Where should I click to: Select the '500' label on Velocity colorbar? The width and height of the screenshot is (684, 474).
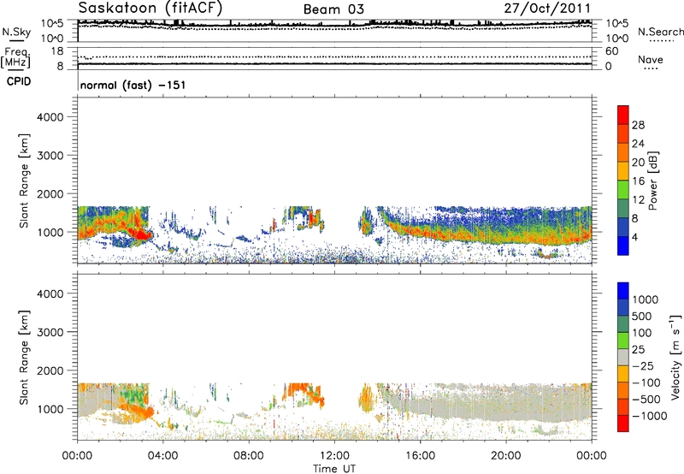pos(640,316)
